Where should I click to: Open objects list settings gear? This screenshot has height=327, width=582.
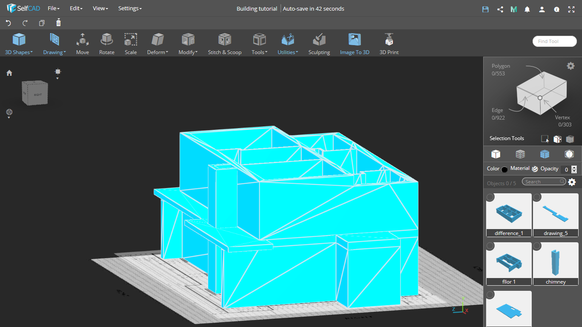[x=572, y=182]
